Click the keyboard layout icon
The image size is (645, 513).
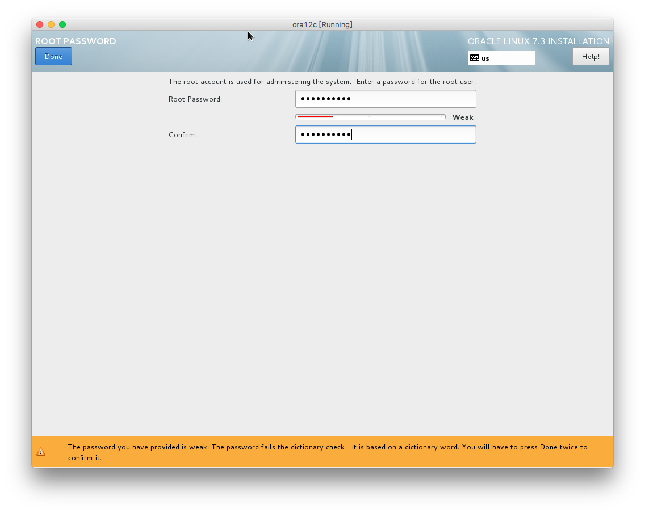point(474,58)
